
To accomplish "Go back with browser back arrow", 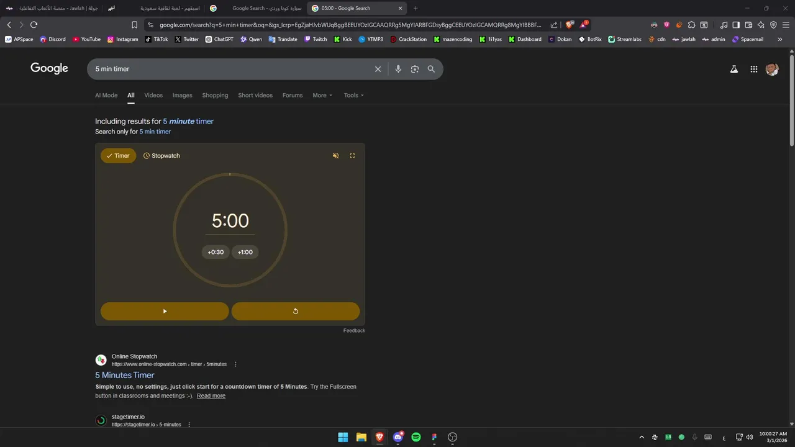I will pyautogui.click(x=9, y=25).
